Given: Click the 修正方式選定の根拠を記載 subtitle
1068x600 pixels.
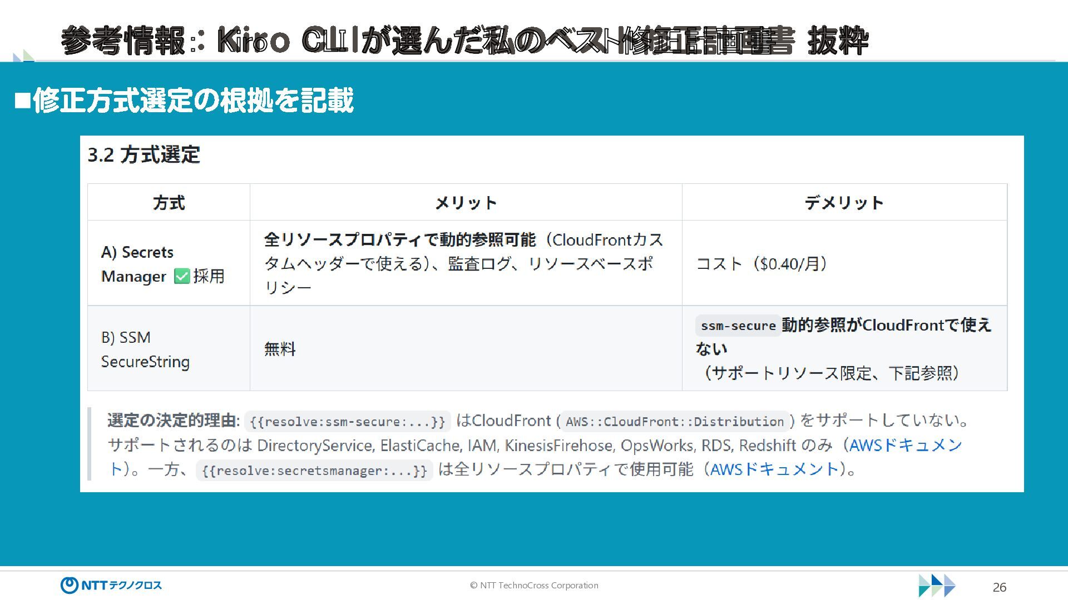Looking at the screenshot, I should click(x=192, y=101).
